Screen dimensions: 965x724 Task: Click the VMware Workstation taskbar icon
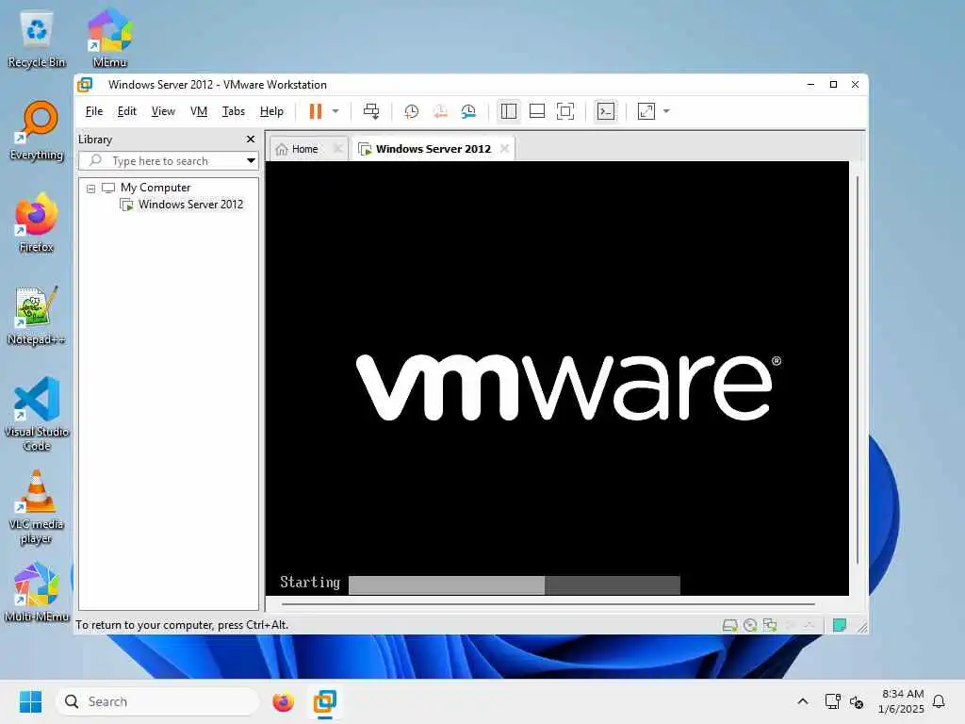coord(325,701)
